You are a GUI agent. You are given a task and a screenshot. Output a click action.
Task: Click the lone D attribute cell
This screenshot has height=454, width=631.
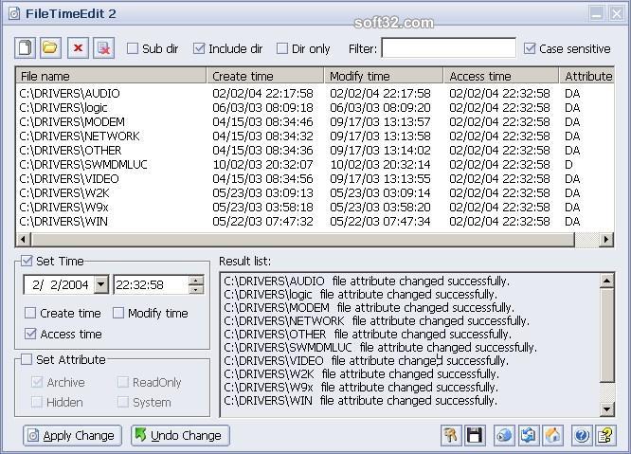568,164
